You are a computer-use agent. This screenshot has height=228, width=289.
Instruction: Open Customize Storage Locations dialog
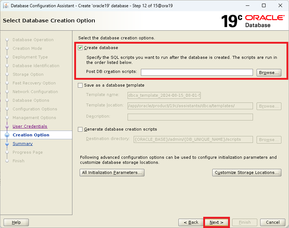246,172
